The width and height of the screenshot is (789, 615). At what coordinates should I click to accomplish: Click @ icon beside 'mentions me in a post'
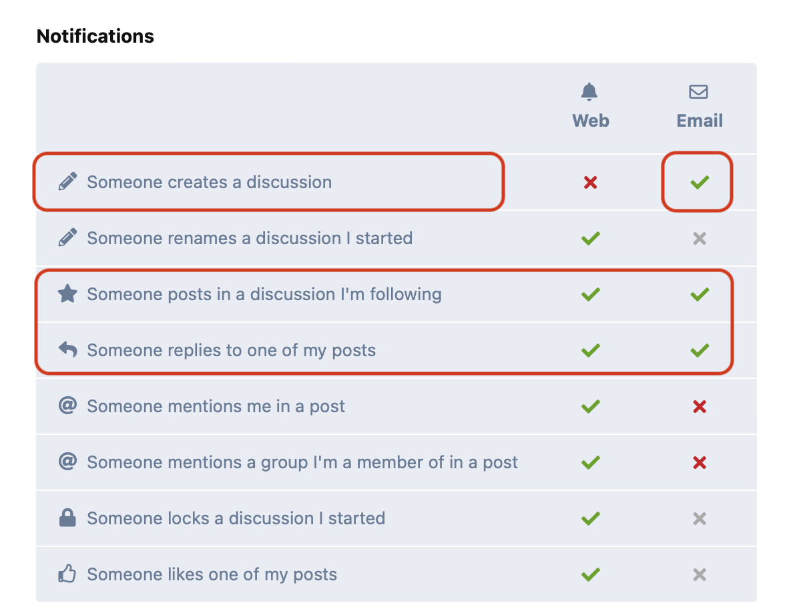tap(67, 406)
